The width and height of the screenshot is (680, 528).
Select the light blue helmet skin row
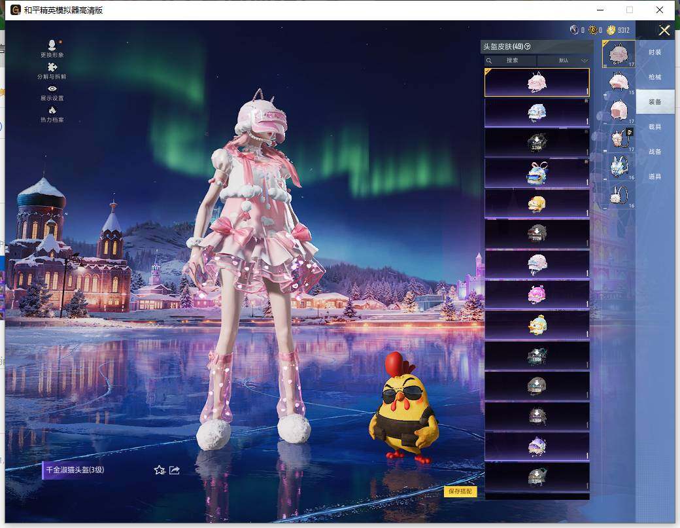537,113
